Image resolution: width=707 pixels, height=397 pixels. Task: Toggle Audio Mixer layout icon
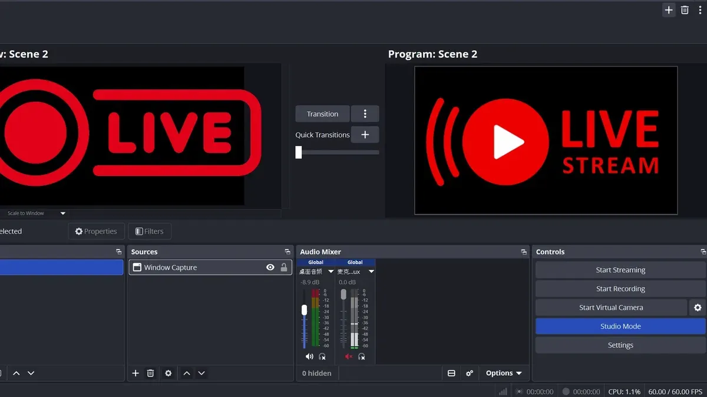(451, 373)
